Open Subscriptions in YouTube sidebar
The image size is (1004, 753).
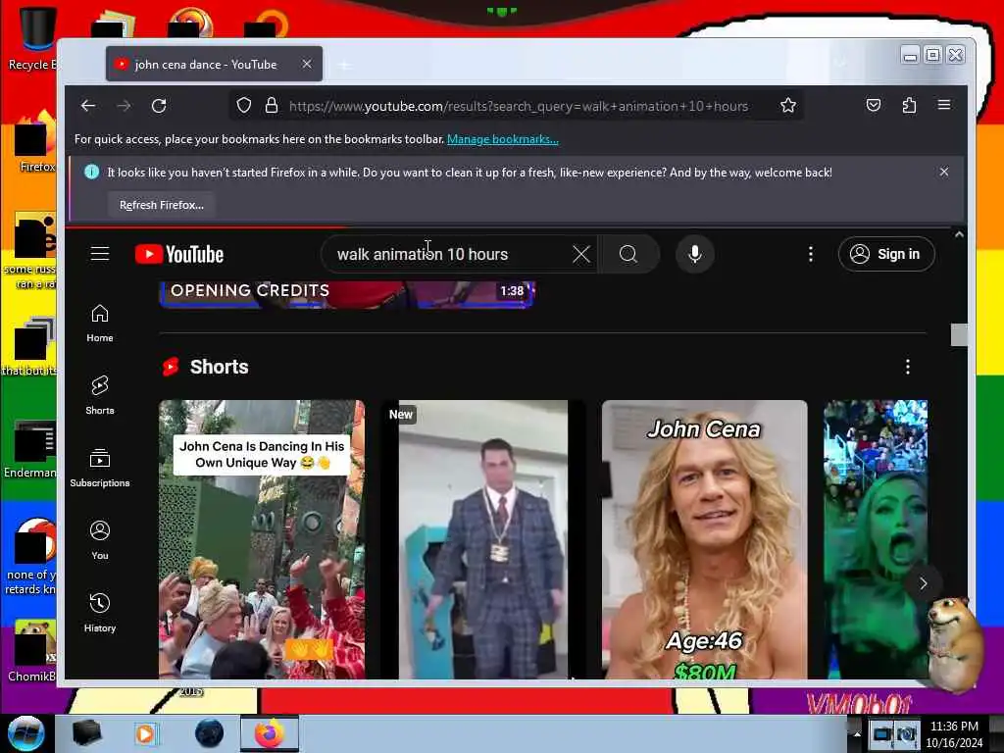click(100, 468)
